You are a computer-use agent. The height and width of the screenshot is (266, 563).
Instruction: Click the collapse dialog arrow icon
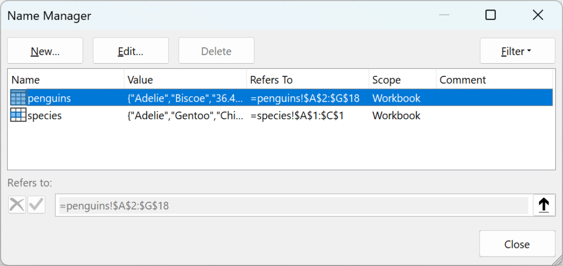(x=543, y=205)
